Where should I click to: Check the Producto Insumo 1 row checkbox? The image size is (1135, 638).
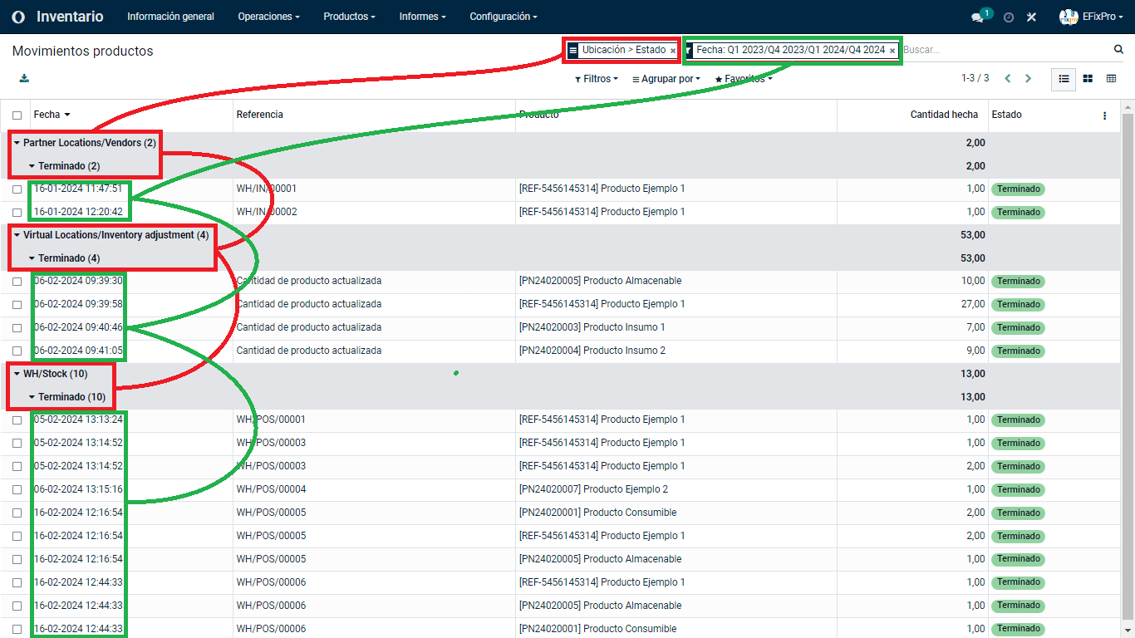[17, 328]
